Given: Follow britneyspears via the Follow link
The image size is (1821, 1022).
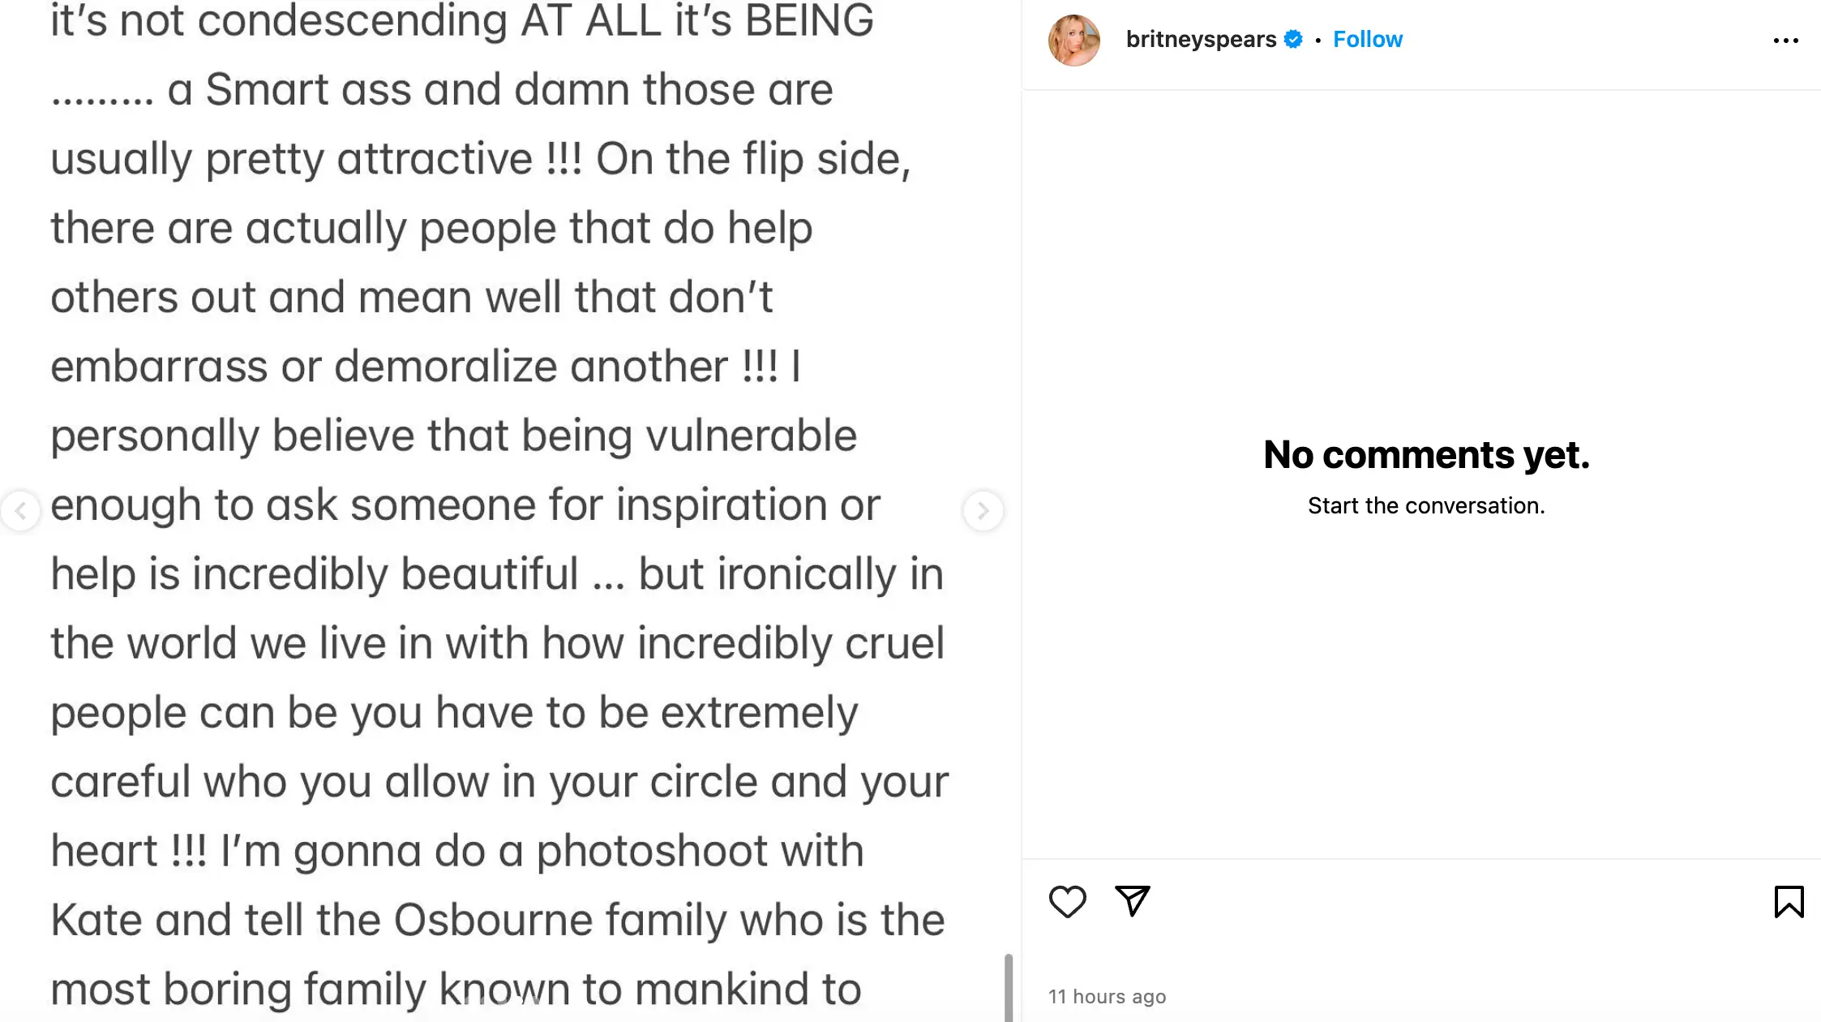Looking at the screenshot, I should (x=1368, y=38).
